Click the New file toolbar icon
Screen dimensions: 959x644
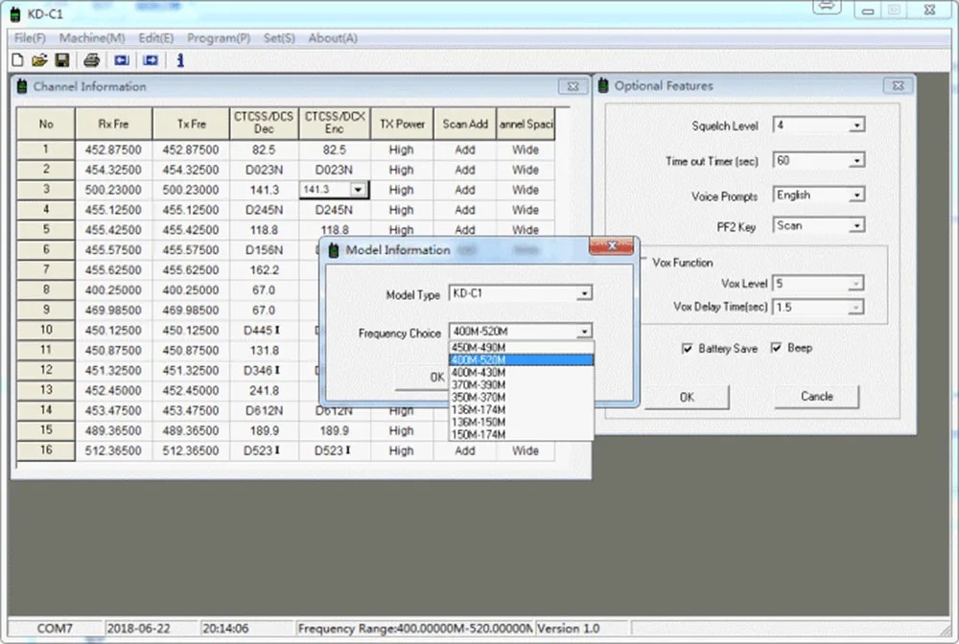(x=17, y=60)
